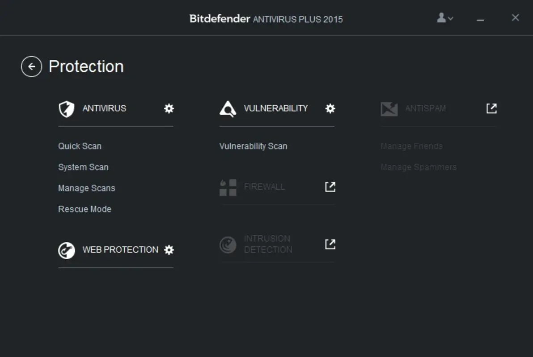This screenshot has width=533, height=357.
Task: Click the Antispam external link icon
Action: pos(491,108)
